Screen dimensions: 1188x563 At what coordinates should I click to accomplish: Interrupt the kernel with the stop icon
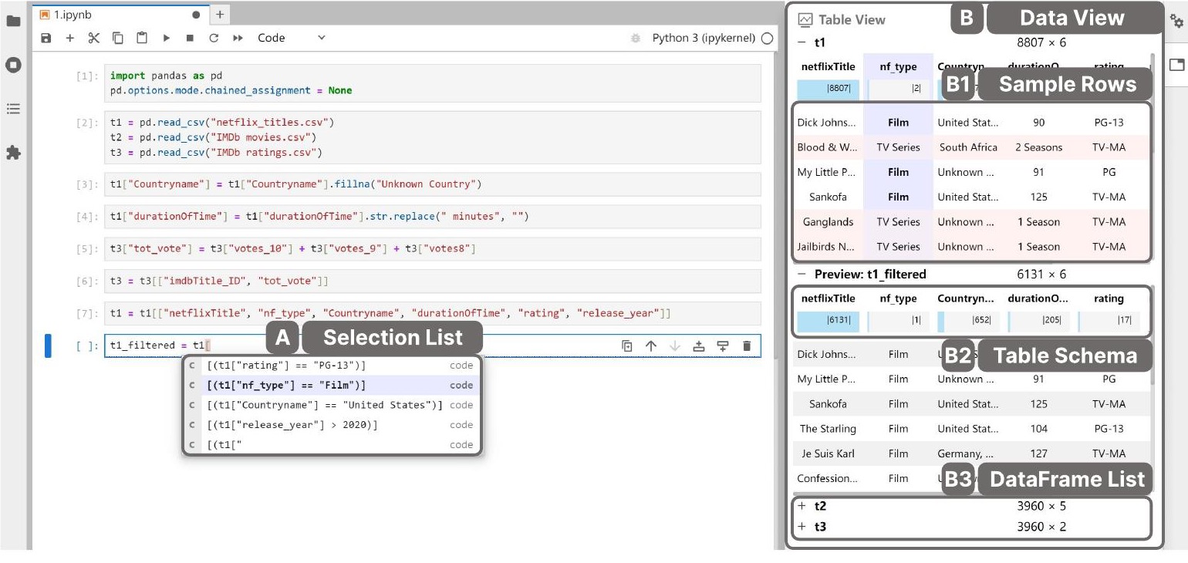[x=190, y=38]
